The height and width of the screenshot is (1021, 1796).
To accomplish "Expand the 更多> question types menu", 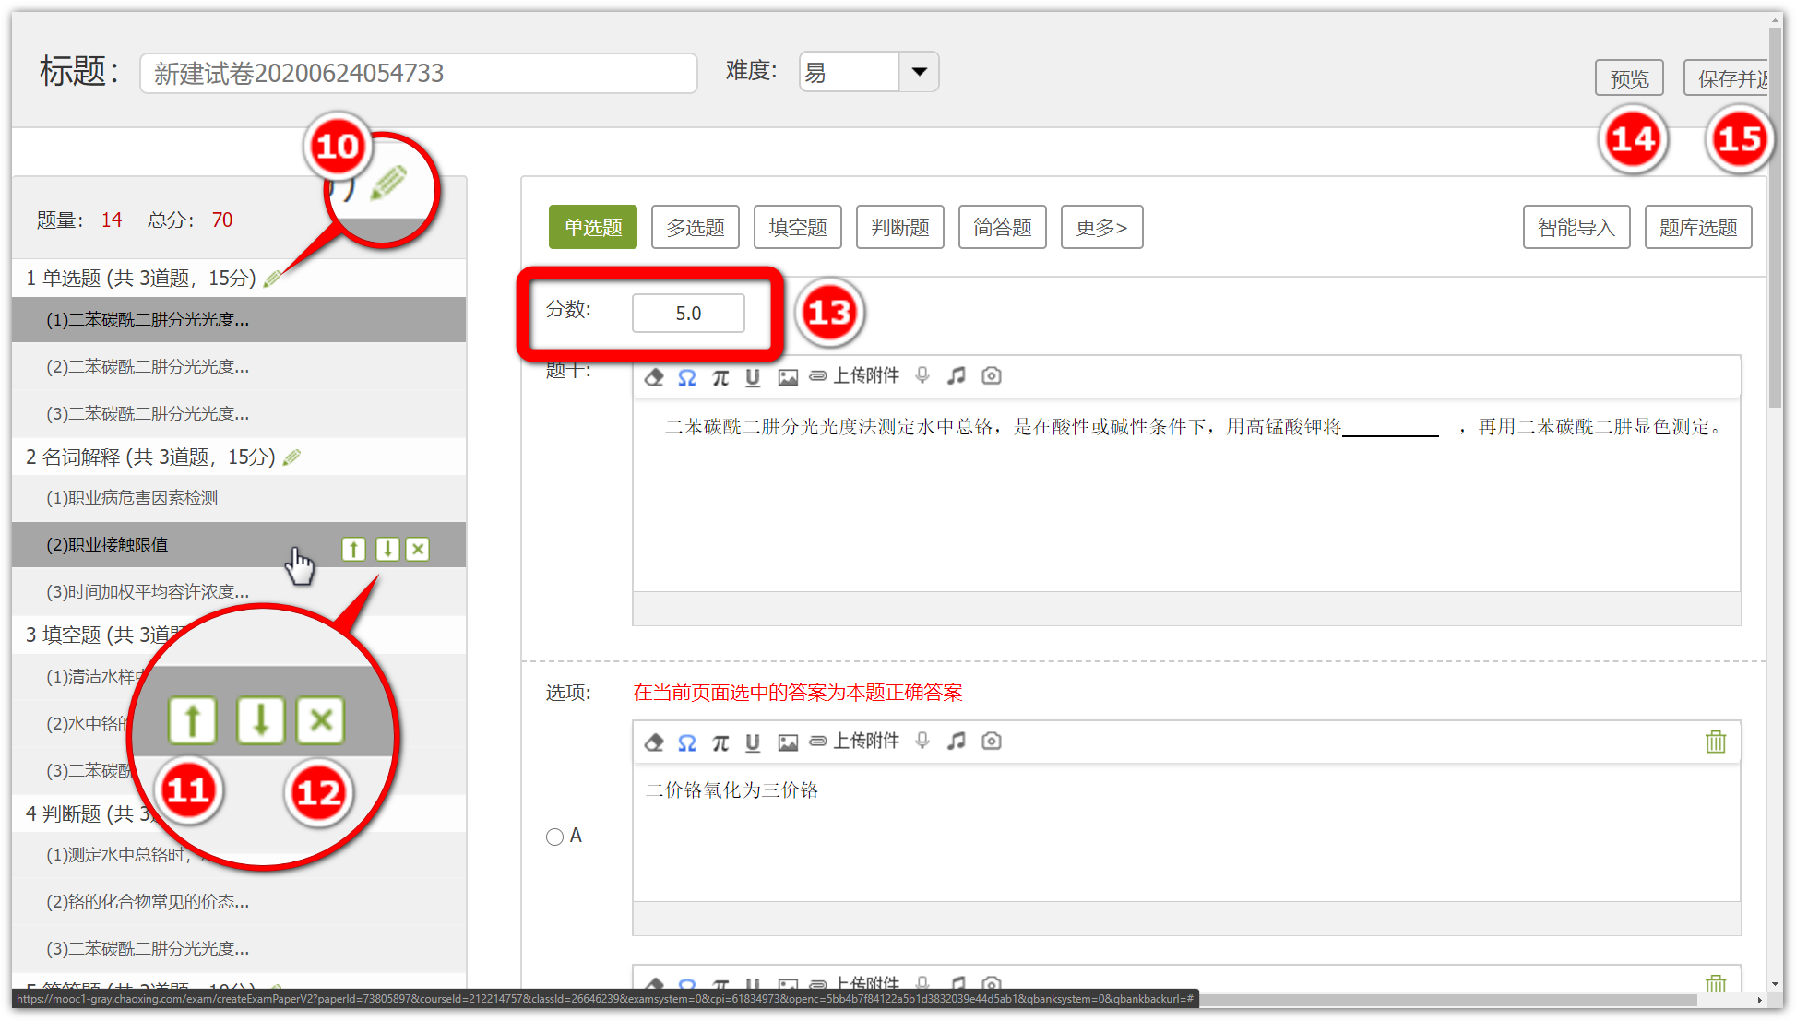I will [1101, 227].
